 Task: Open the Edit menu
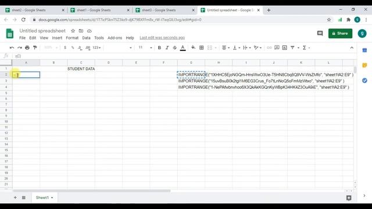pyautogui.click(x=33, y=38)
